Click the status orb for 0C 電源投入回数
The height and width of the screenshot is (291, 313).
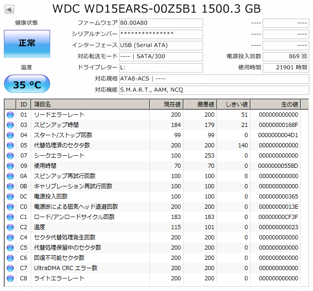(x=10, y=197)
